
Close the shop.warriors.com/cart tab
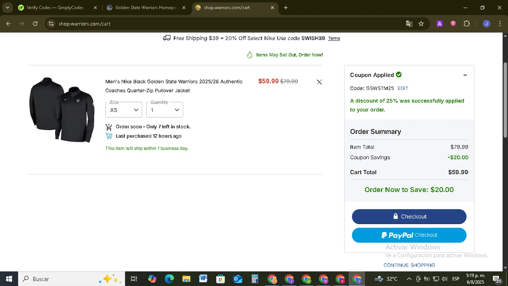coord(272,7)
